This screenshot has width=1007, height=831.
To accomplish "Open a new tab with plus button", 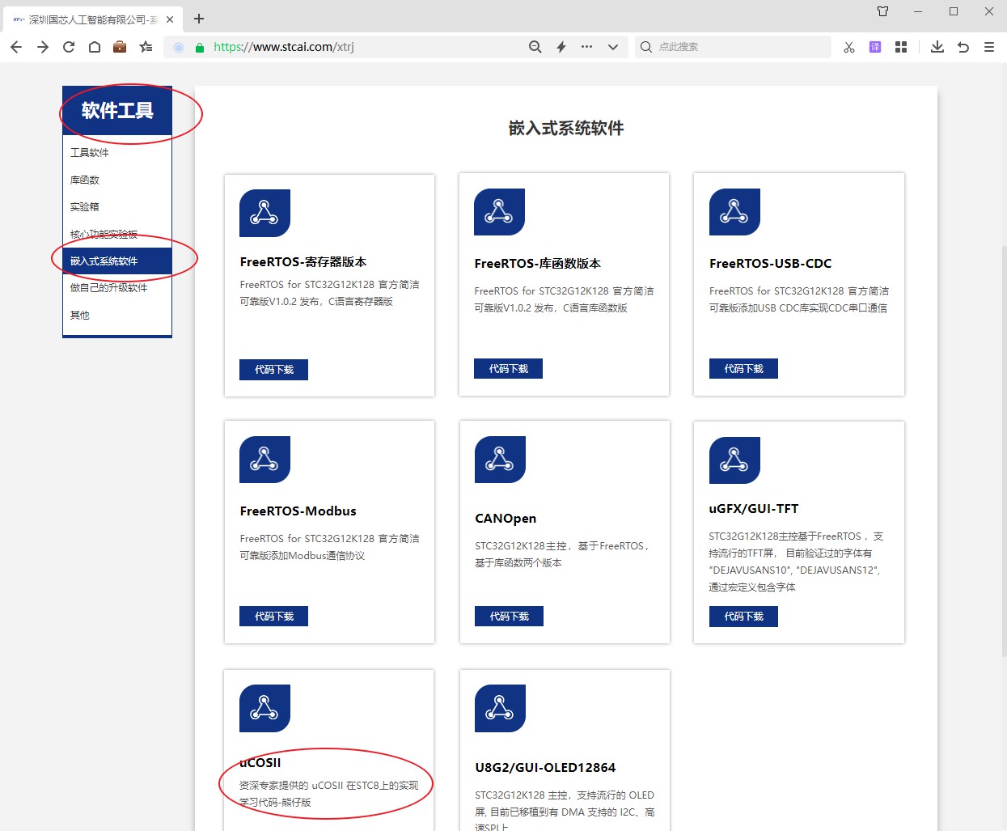I will tap(199, 19).
